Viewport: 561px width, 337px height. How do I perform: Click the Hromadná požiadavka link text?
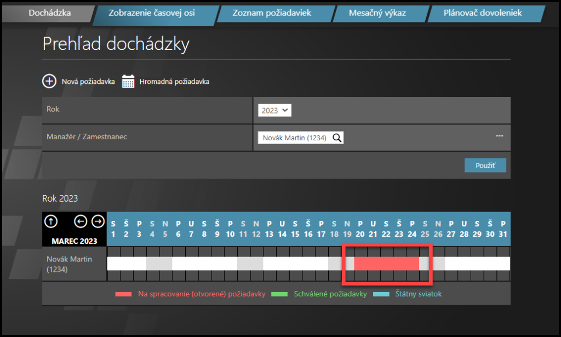tap(174, 82)
